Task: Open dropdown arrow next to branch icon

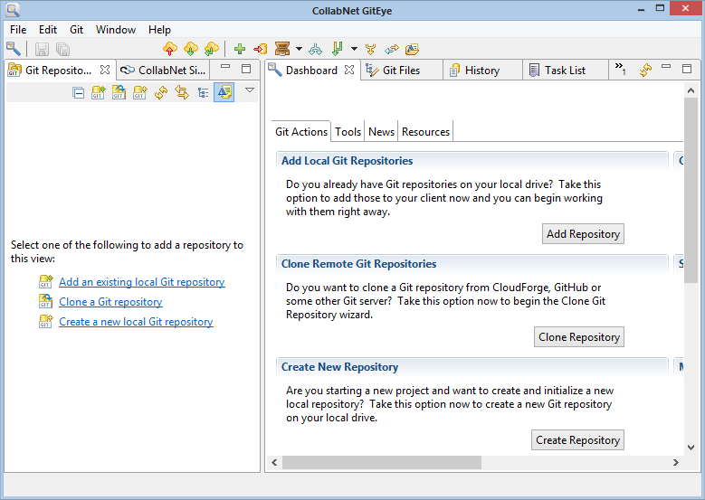Action: pyautogui.click(x=354, y=49)
